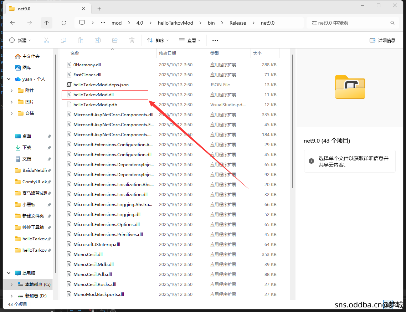Open the See more ellipsis menu
Viewport: 406px width, 312px height.
click(x=215, y=40)
